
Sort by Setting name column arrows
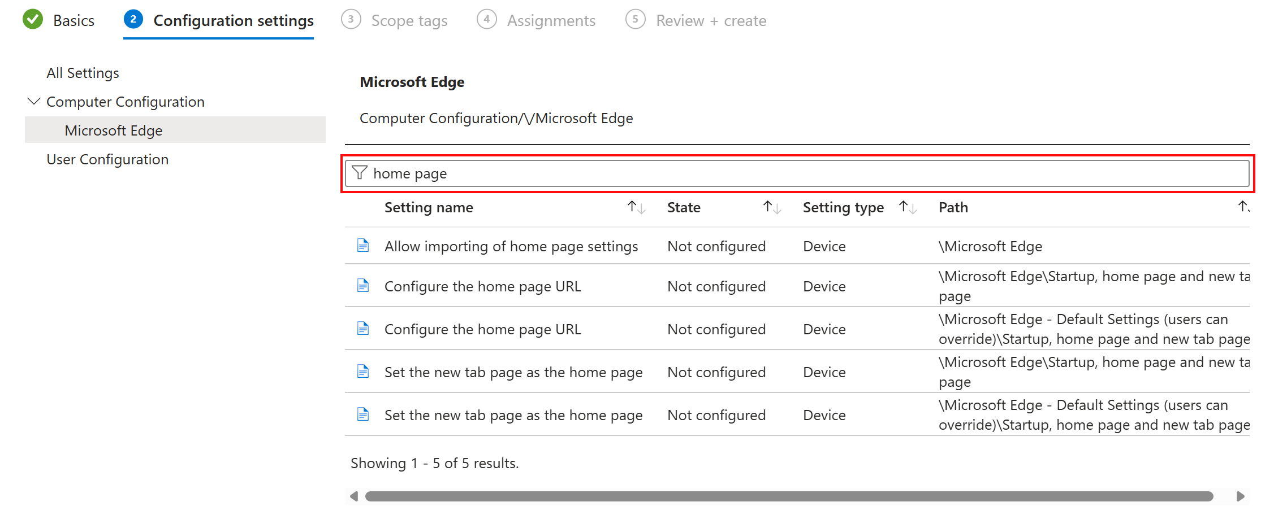pyautogui.click(x=637, y=207)
